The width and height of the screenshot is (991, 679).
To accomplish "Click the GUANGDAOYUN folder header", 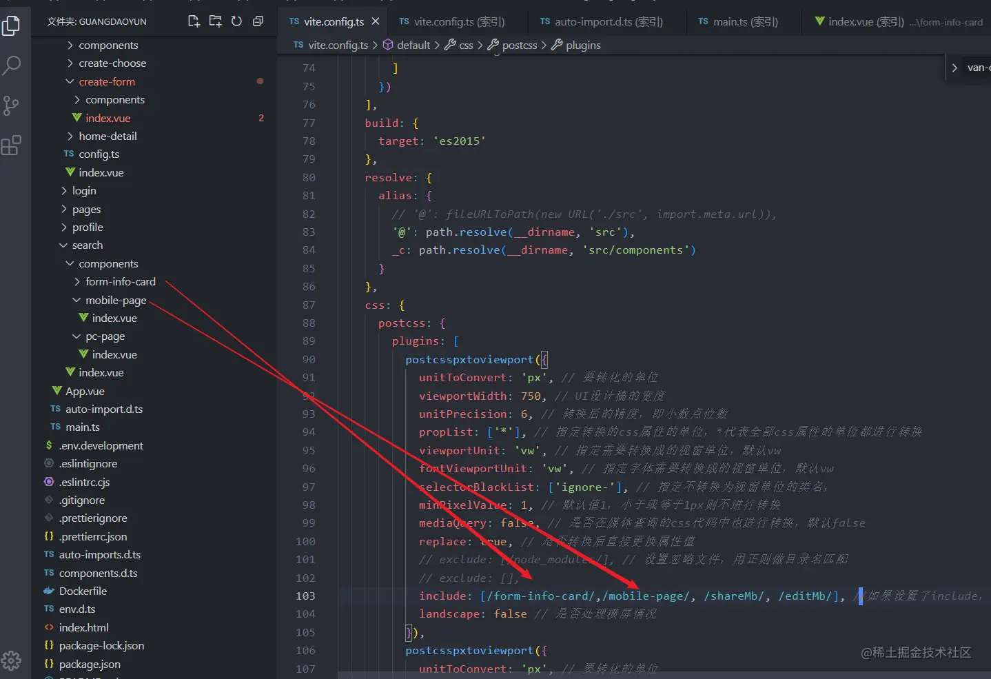I will [x=97, y=21].
